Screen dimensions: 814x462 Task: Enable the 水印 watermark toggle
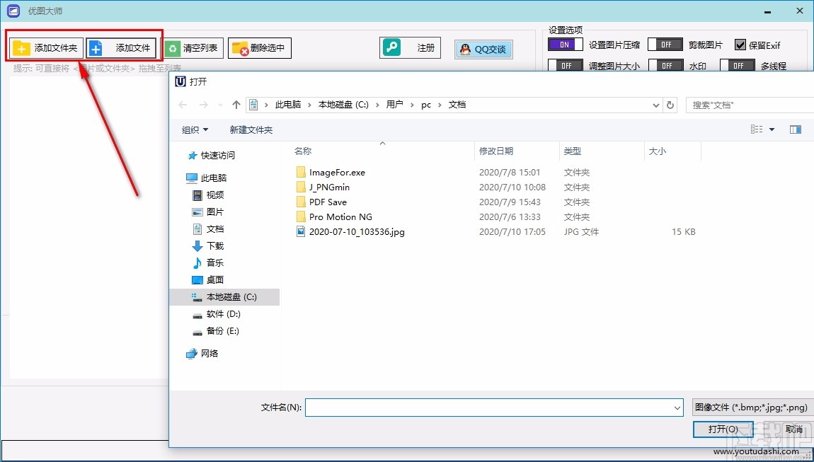[x=667, y=65]
